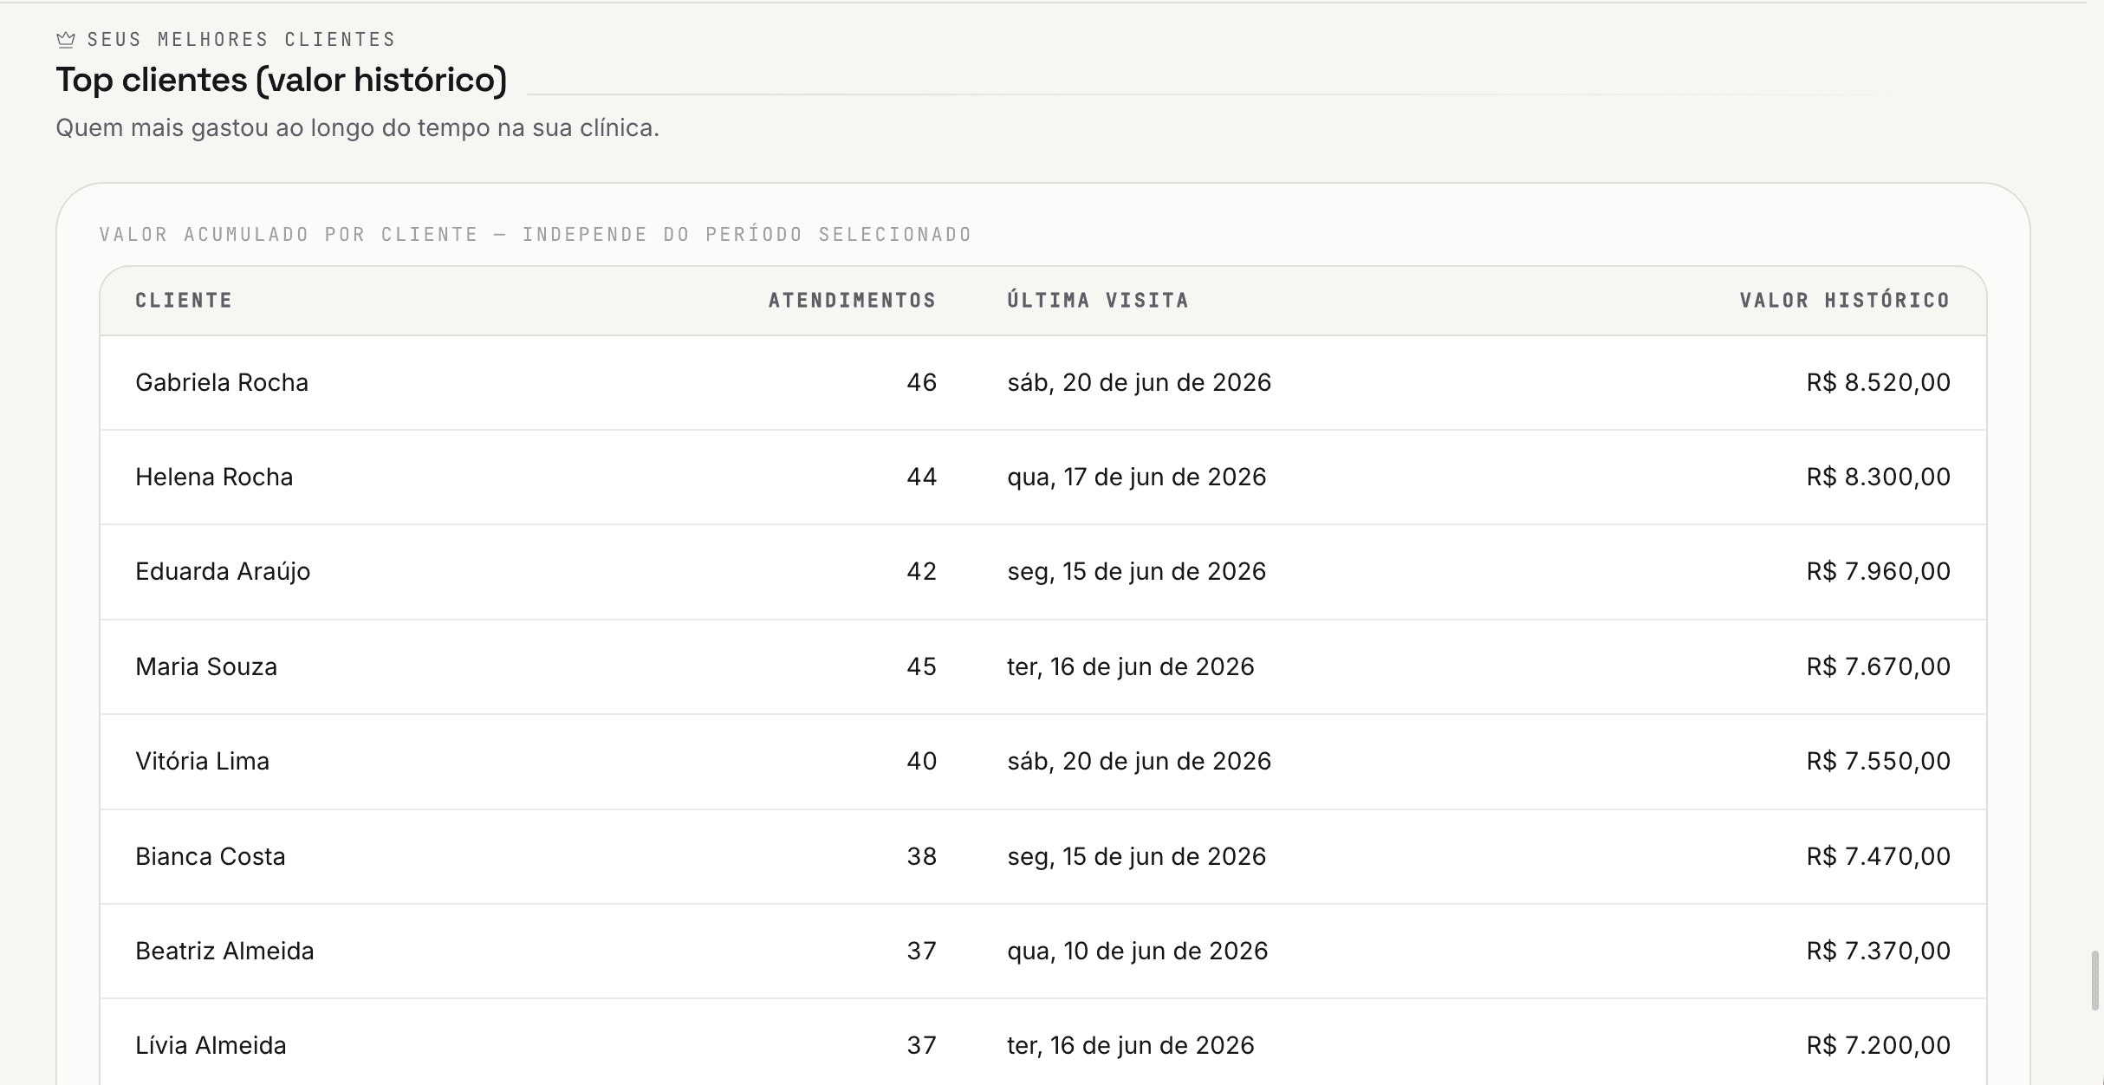2104x1085 pixels.
Task: Click Maria Souza's visit count 45
Action: [x=921, y=666]
